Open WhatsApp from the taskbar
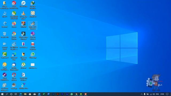Screen dimensions: 171x96 coord(72,94)
